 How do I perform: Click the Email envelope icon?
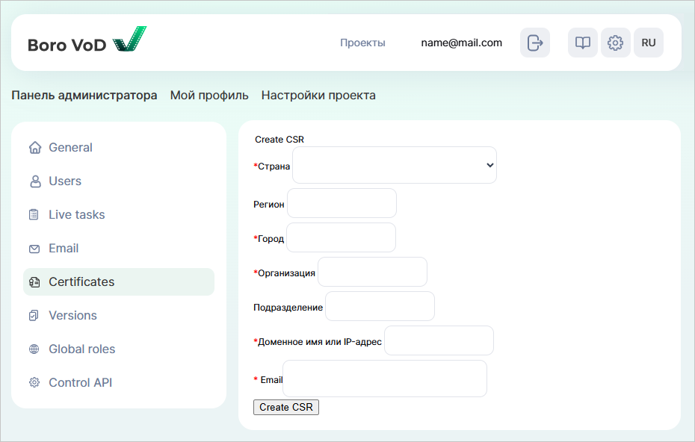pos(34,249)
